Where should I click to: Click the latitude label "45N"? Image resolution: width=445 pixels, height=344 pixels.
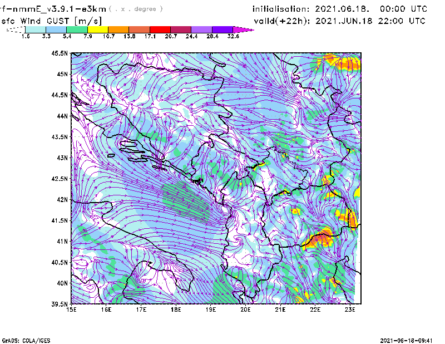(x=62, y=74)
